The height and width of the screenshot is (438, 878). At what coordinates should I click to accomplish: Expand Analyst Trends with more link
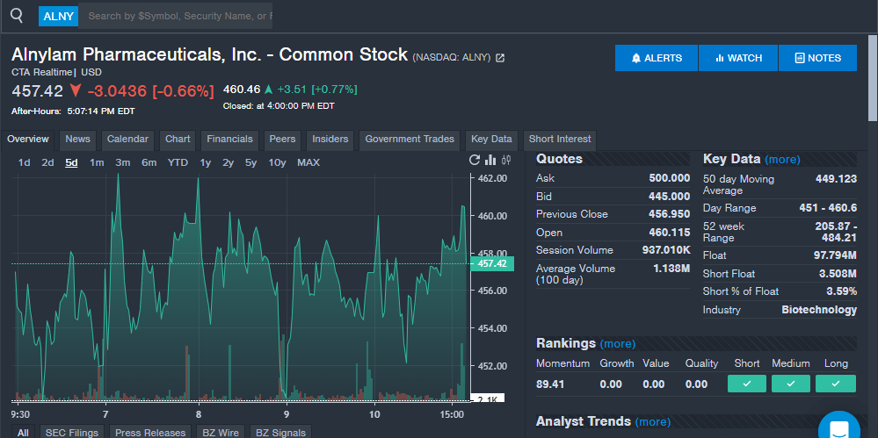coord(652,422)
